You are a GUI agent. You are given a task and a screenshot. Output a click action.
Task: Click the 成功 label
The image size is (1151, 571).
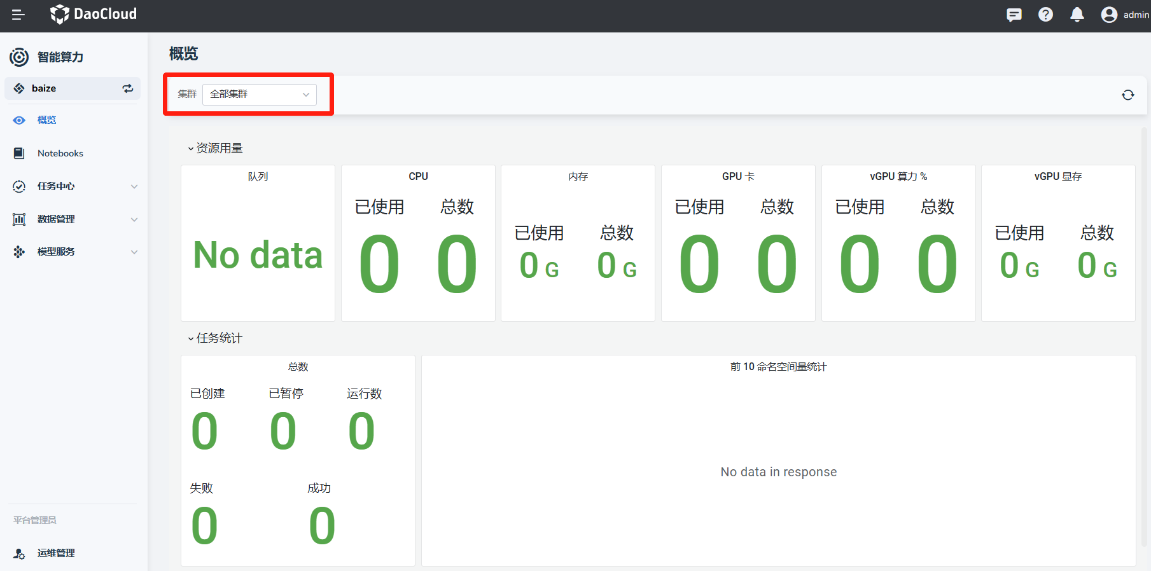pyautogui.click(x=319, y=488)
